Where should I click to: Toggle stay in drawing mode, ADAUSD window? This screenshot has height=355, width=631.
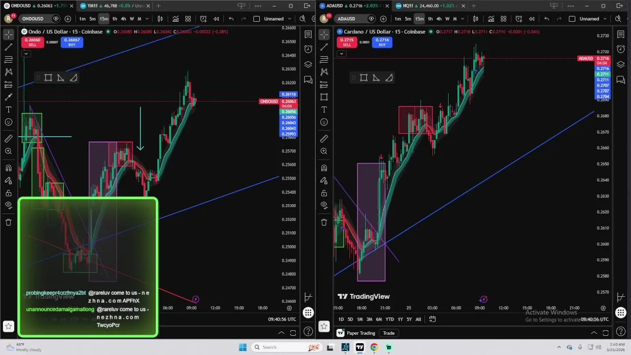(324, 180)
